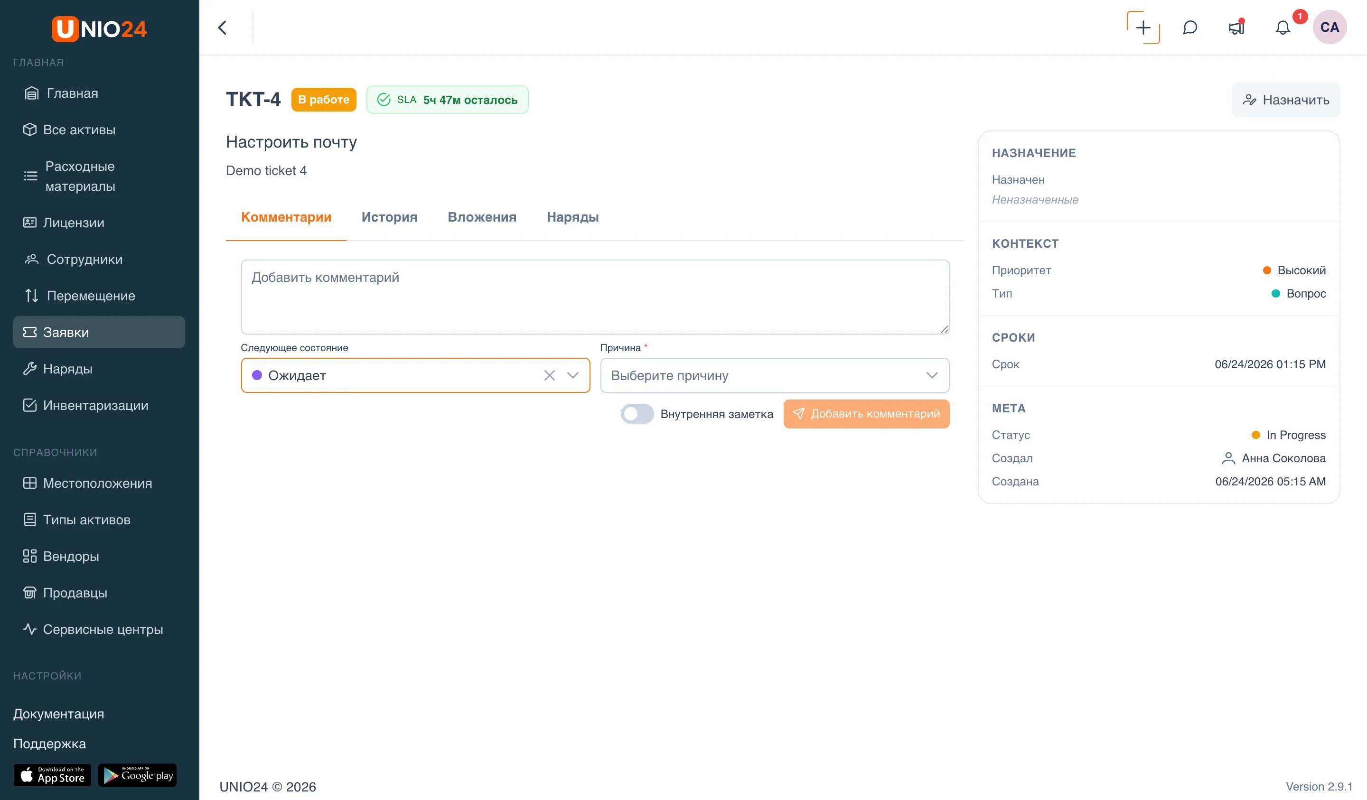
Task: Switch to the История tab
Action: click(389, 217)
